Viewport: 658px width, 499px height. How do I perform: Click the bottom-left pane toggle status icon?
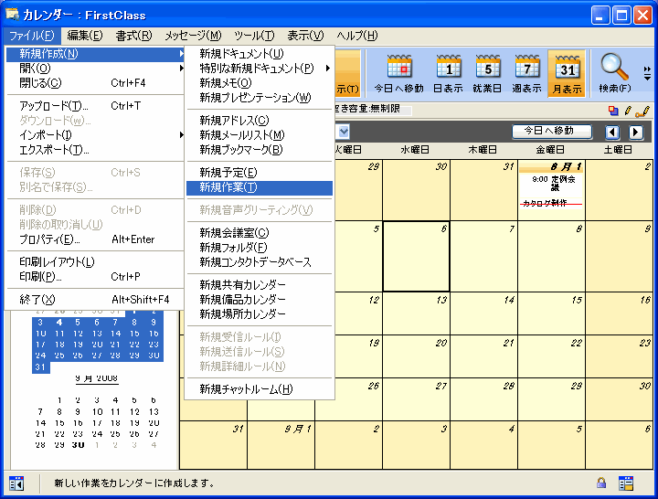point(16,483)
